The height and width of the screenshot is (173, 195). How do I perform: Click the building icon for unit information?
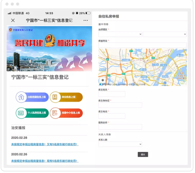pyautogui.click(x=55, y=97)
